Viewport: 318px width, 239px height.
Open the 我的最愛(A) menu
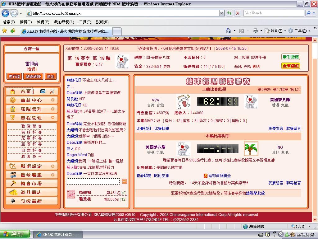64,22
